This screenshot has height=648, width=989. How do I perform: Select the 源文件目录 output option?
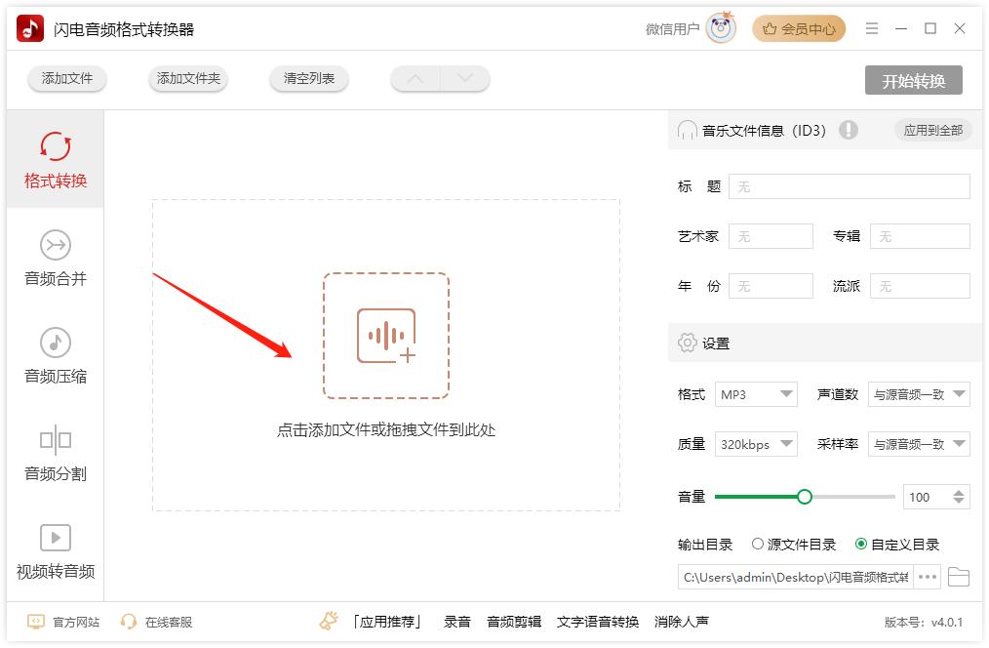pyautogui.click(x=782, y=545)
